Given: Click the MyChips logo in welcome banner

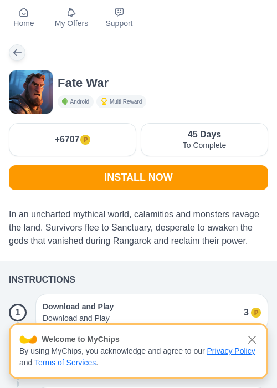Looking at the screenshot, I should pos(28,339).
